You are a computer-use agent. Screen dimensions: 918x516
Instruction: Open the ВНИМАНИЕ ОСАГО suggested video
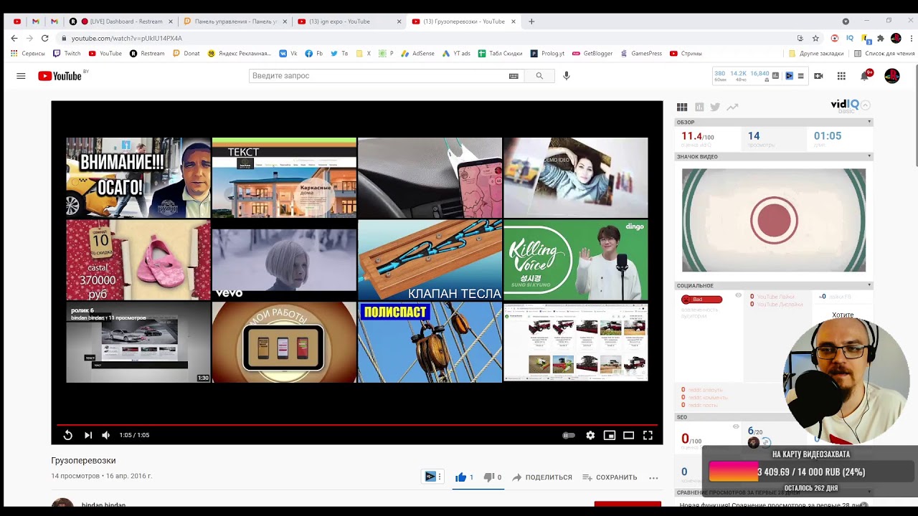(138, 178)
